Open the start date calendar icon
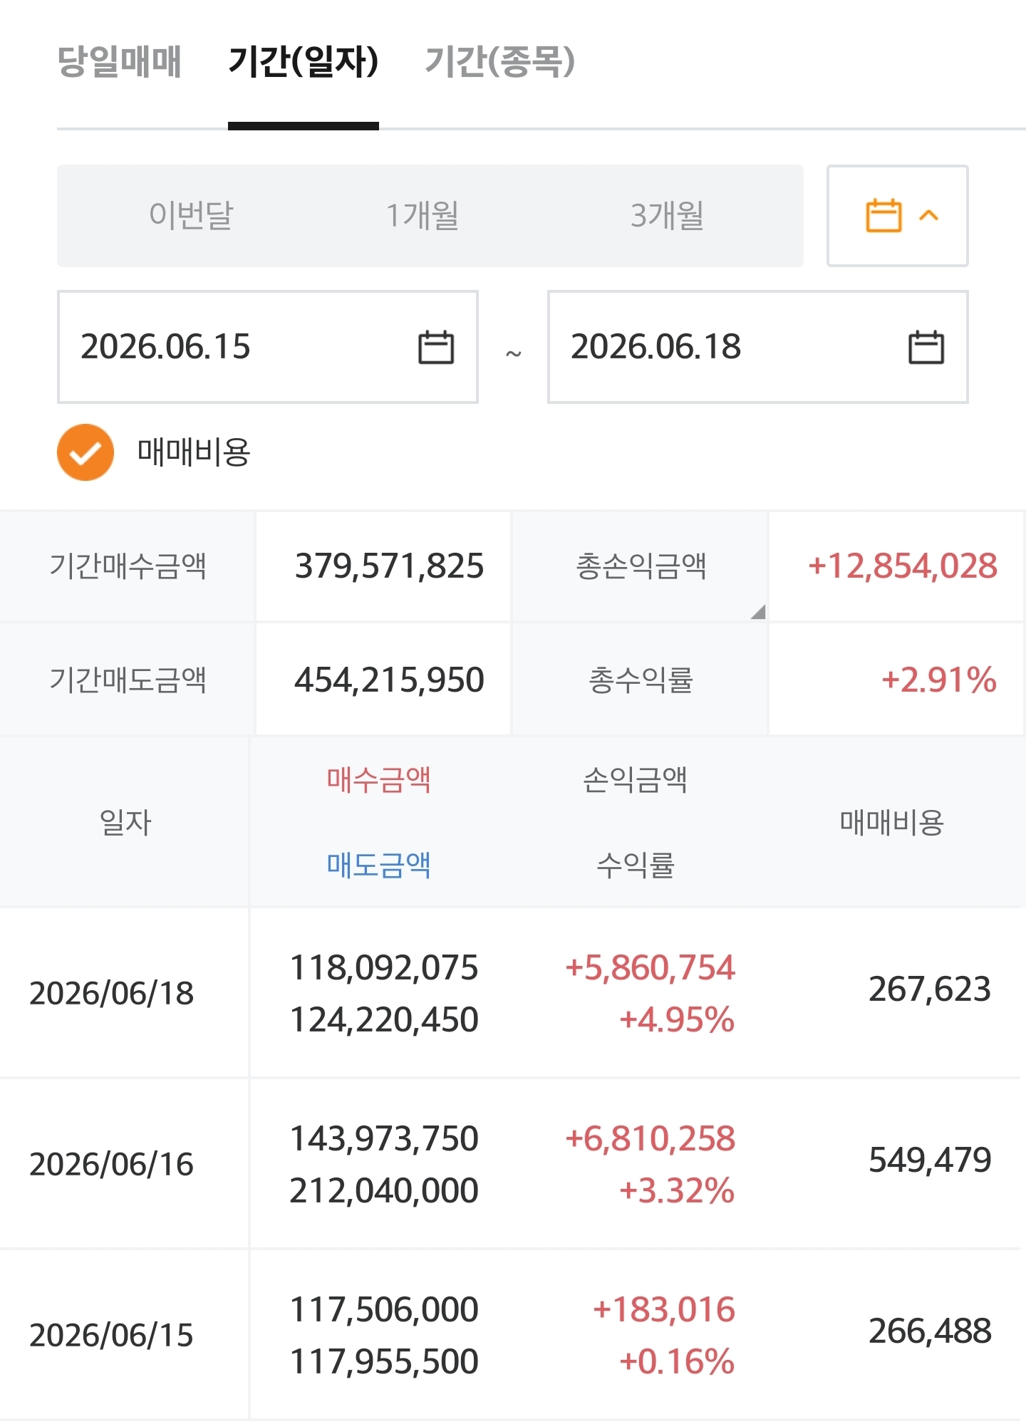 tap(435, 347)
